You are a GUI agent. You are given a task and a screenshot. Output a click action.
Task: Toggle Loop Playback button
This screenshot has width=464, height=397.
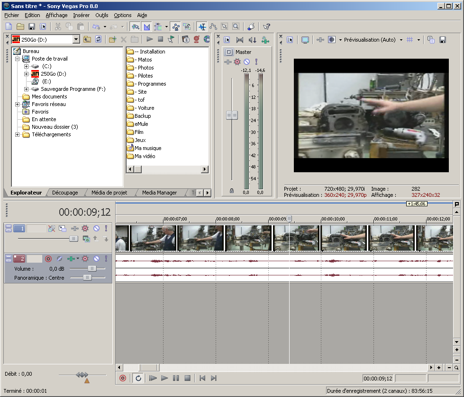pyautogui.click(x=138, y=378)
